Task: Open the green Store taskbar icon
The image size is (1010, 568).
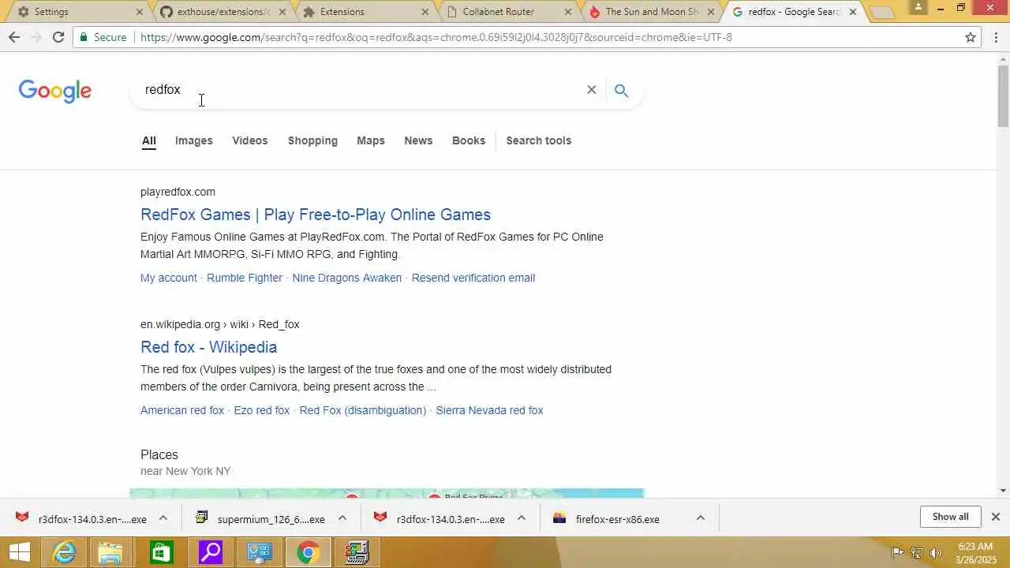Action: coord(161,552)
